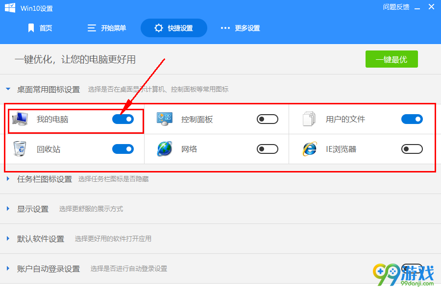Collapse the 桌面常用图标设置 section arrow

click(x=8, y=89)
